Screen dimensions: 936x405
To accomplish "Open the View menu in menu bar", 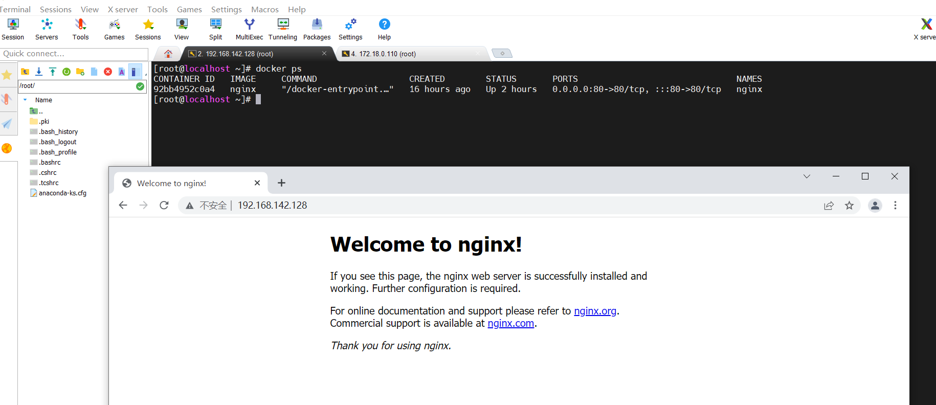I will point(90,9).
